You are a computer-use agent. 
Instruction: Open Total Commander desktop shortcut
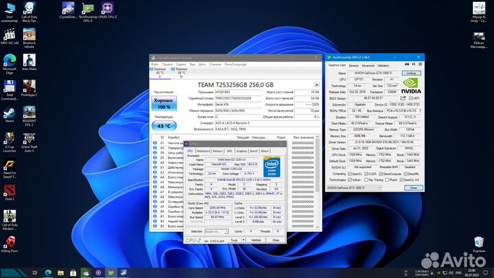pyautogui.click(x=10, y=90)
